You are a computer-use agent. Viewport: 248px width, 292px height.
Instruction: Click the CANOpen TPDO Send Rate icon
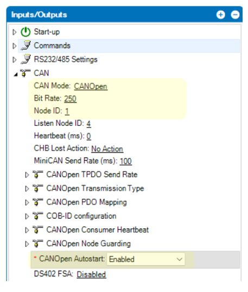click(37, 174)
